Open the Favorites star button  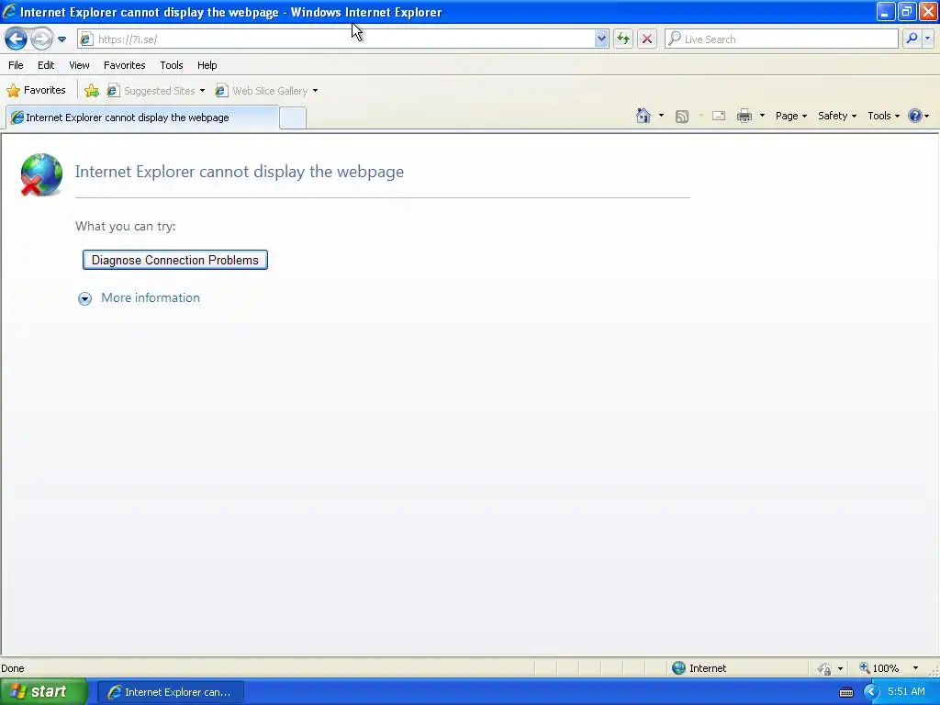click(x=36, y=91)
